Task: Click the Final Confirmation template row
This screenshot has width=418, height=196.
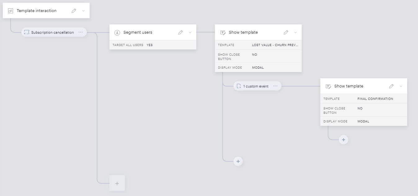Action: coord(364,99)
